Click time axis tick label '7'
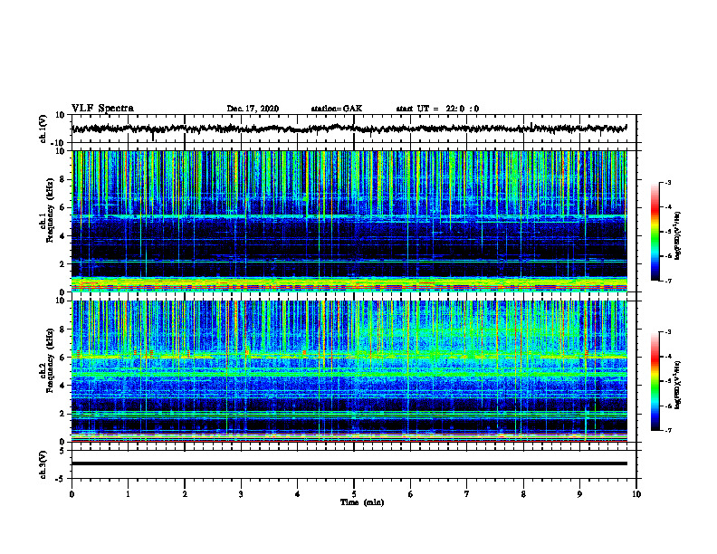The image size is (717, 554). tap(467, 494)
